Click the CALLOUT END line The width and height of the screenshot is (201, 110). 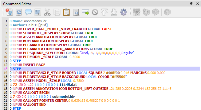tap(28, 105)
